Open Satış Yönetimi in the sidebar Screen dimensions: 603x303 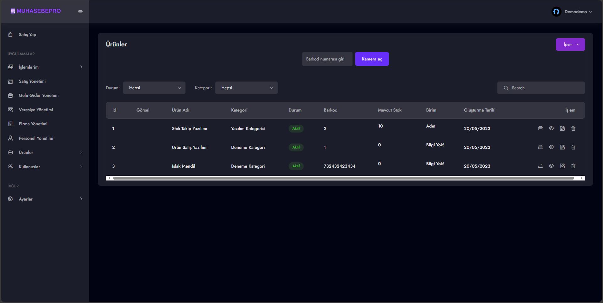coord(32,81)
